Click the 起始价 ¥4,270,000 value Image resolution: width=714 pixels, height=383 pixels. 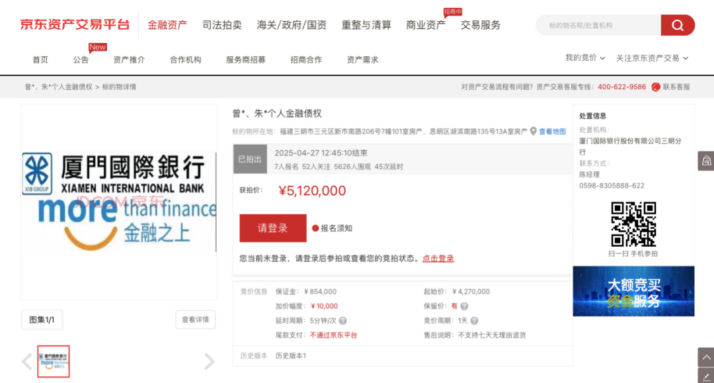pos(471,292)
